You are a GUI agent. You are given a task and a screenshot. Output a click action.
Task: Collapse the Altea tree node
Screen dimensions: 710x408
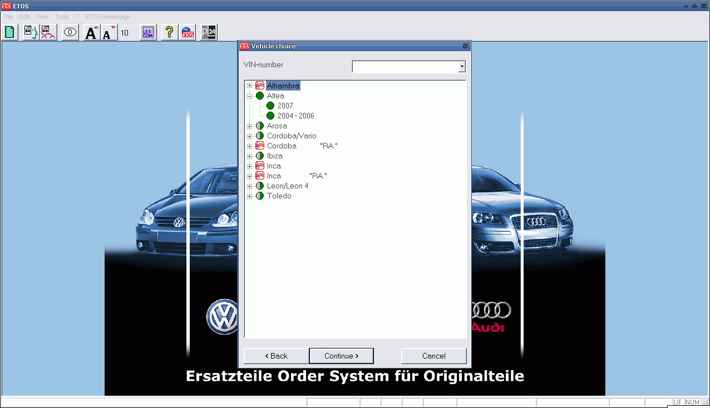[x=250, y=96]
